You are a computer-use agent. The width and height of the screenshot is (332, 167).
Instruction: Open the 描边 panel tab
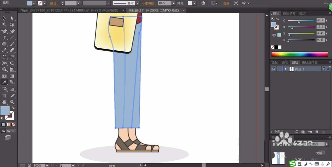tap(302, 13)
